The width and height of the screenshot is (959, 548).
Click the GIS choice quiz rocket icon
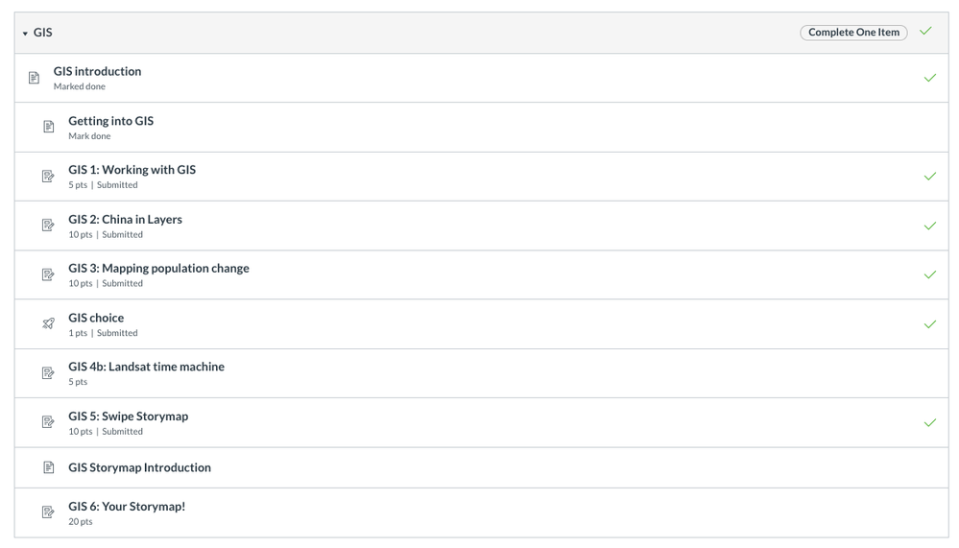click(49, 324)
